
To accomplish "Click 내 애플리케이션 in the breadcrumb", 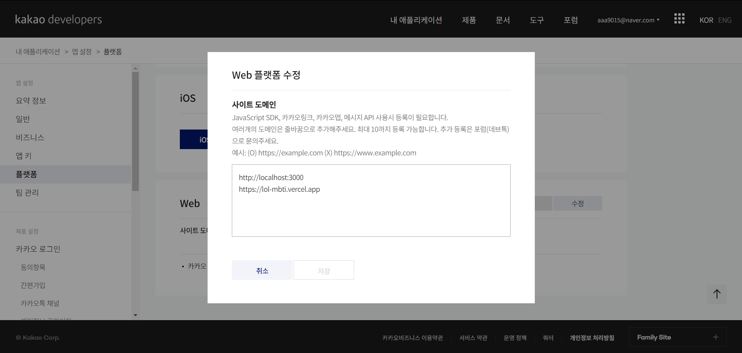I will pos(38,52).
